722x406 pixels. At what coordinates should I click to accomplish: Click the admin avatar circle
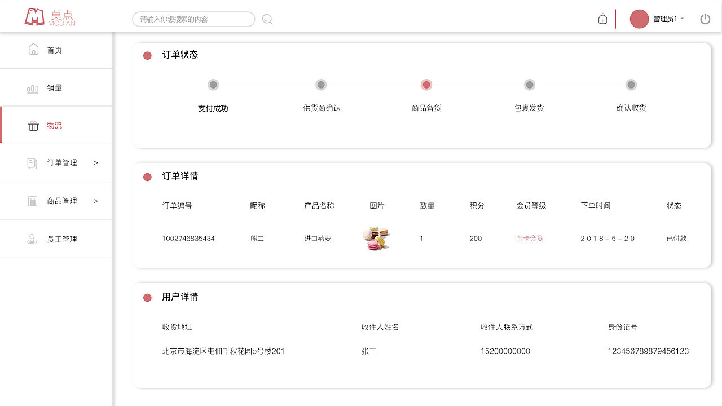click(639, 19)
